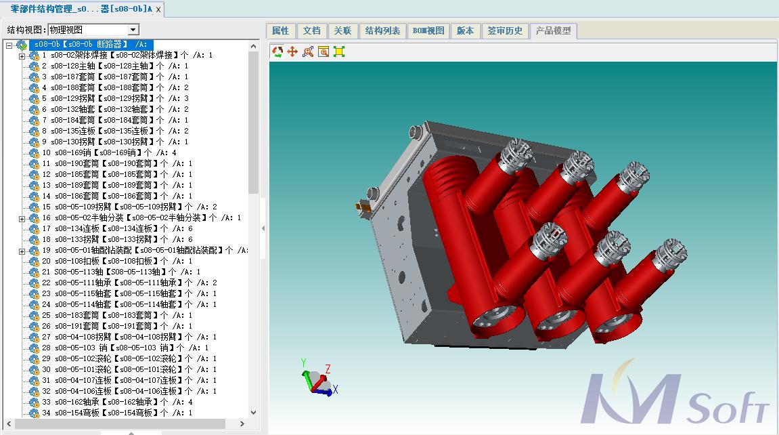Expand the s08-02架体焊接 tree node

click(22, 56)
